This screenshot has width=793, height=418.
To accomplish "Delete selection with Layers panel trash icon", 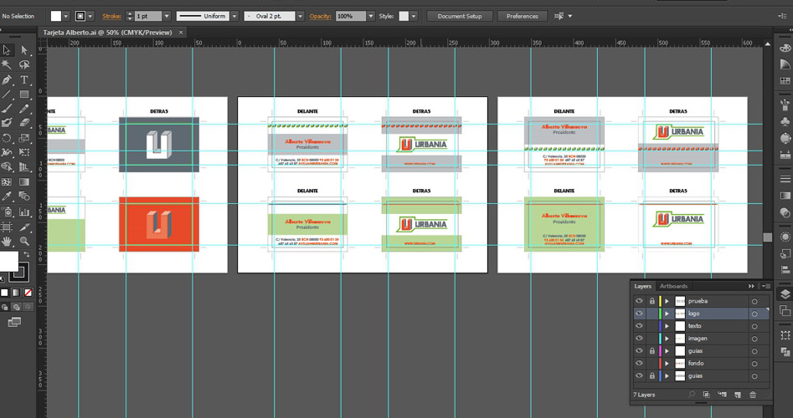I will pos(752,395).
